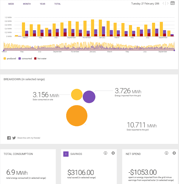This screenshot has width=179, height=184.
Task: Click 'TOTAL CONSUMPTION' heading
Action: click(18, 154)
